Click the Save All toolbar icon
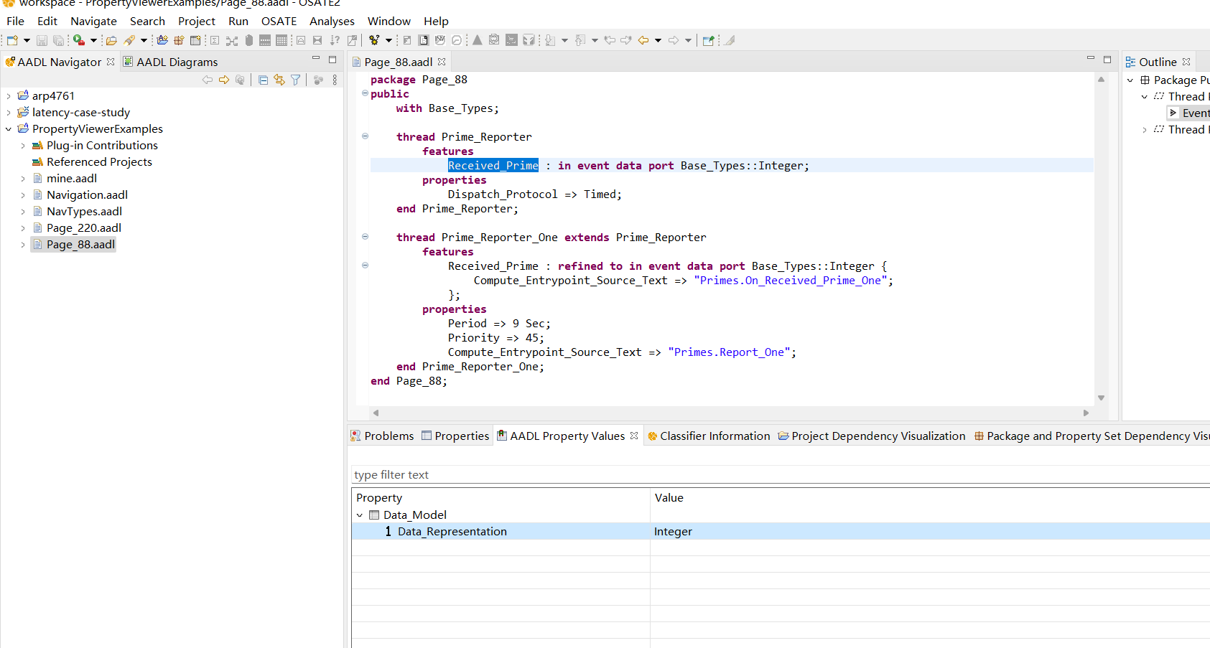 pos(58,40)
